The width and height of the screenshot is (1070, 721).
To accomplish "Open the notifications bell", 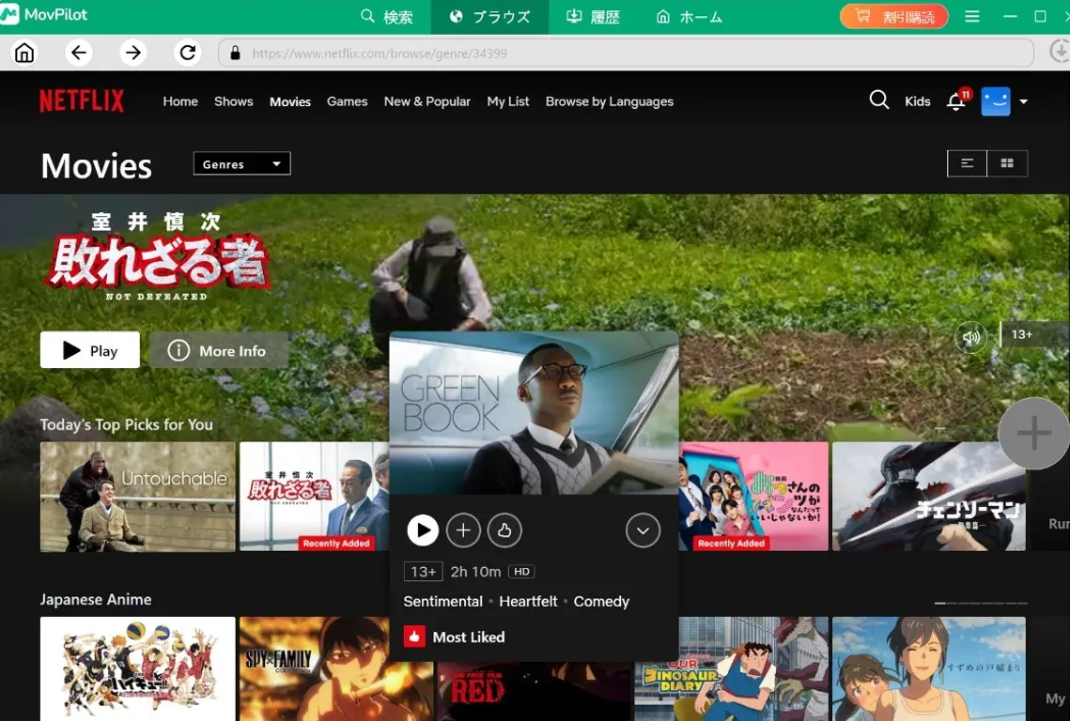I will click(x=956, y=101).
